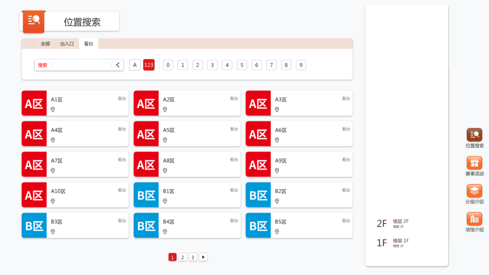Image resolution: width=489 pixels, height=275 pixels.
Task: Click the 搜索 search input field
Action: pos(81,65)
